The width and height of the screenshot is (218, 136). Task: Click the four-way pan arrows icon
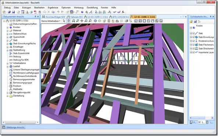point(82,21)
